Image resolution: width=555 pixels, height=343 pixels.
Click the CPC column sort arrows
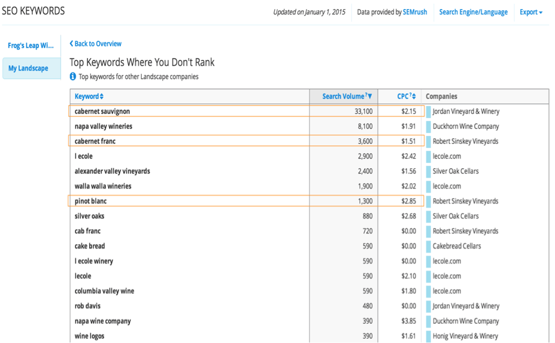(x=414, y=96)
